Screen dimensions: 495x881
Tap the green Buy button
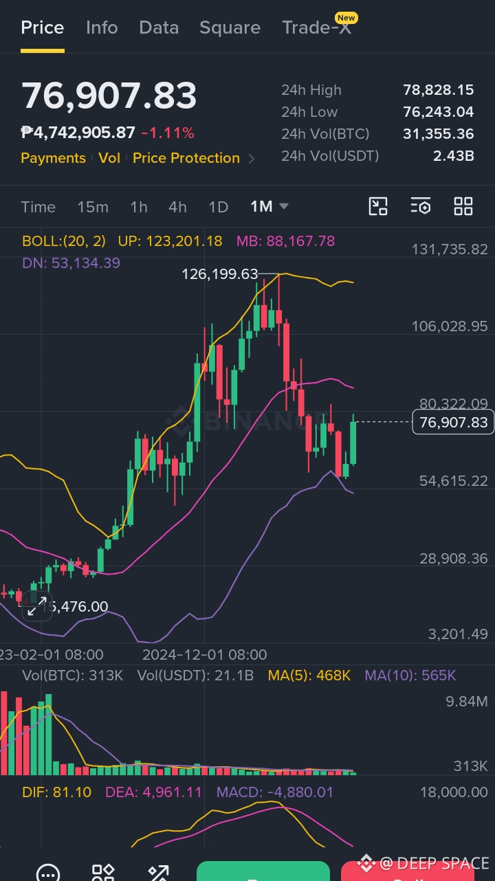pyautogui.click(x=263, y=871)
